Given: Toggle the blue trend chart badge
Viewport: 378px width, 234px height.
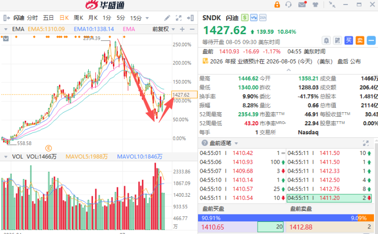Looking at the screenshot, I should 254,18.
